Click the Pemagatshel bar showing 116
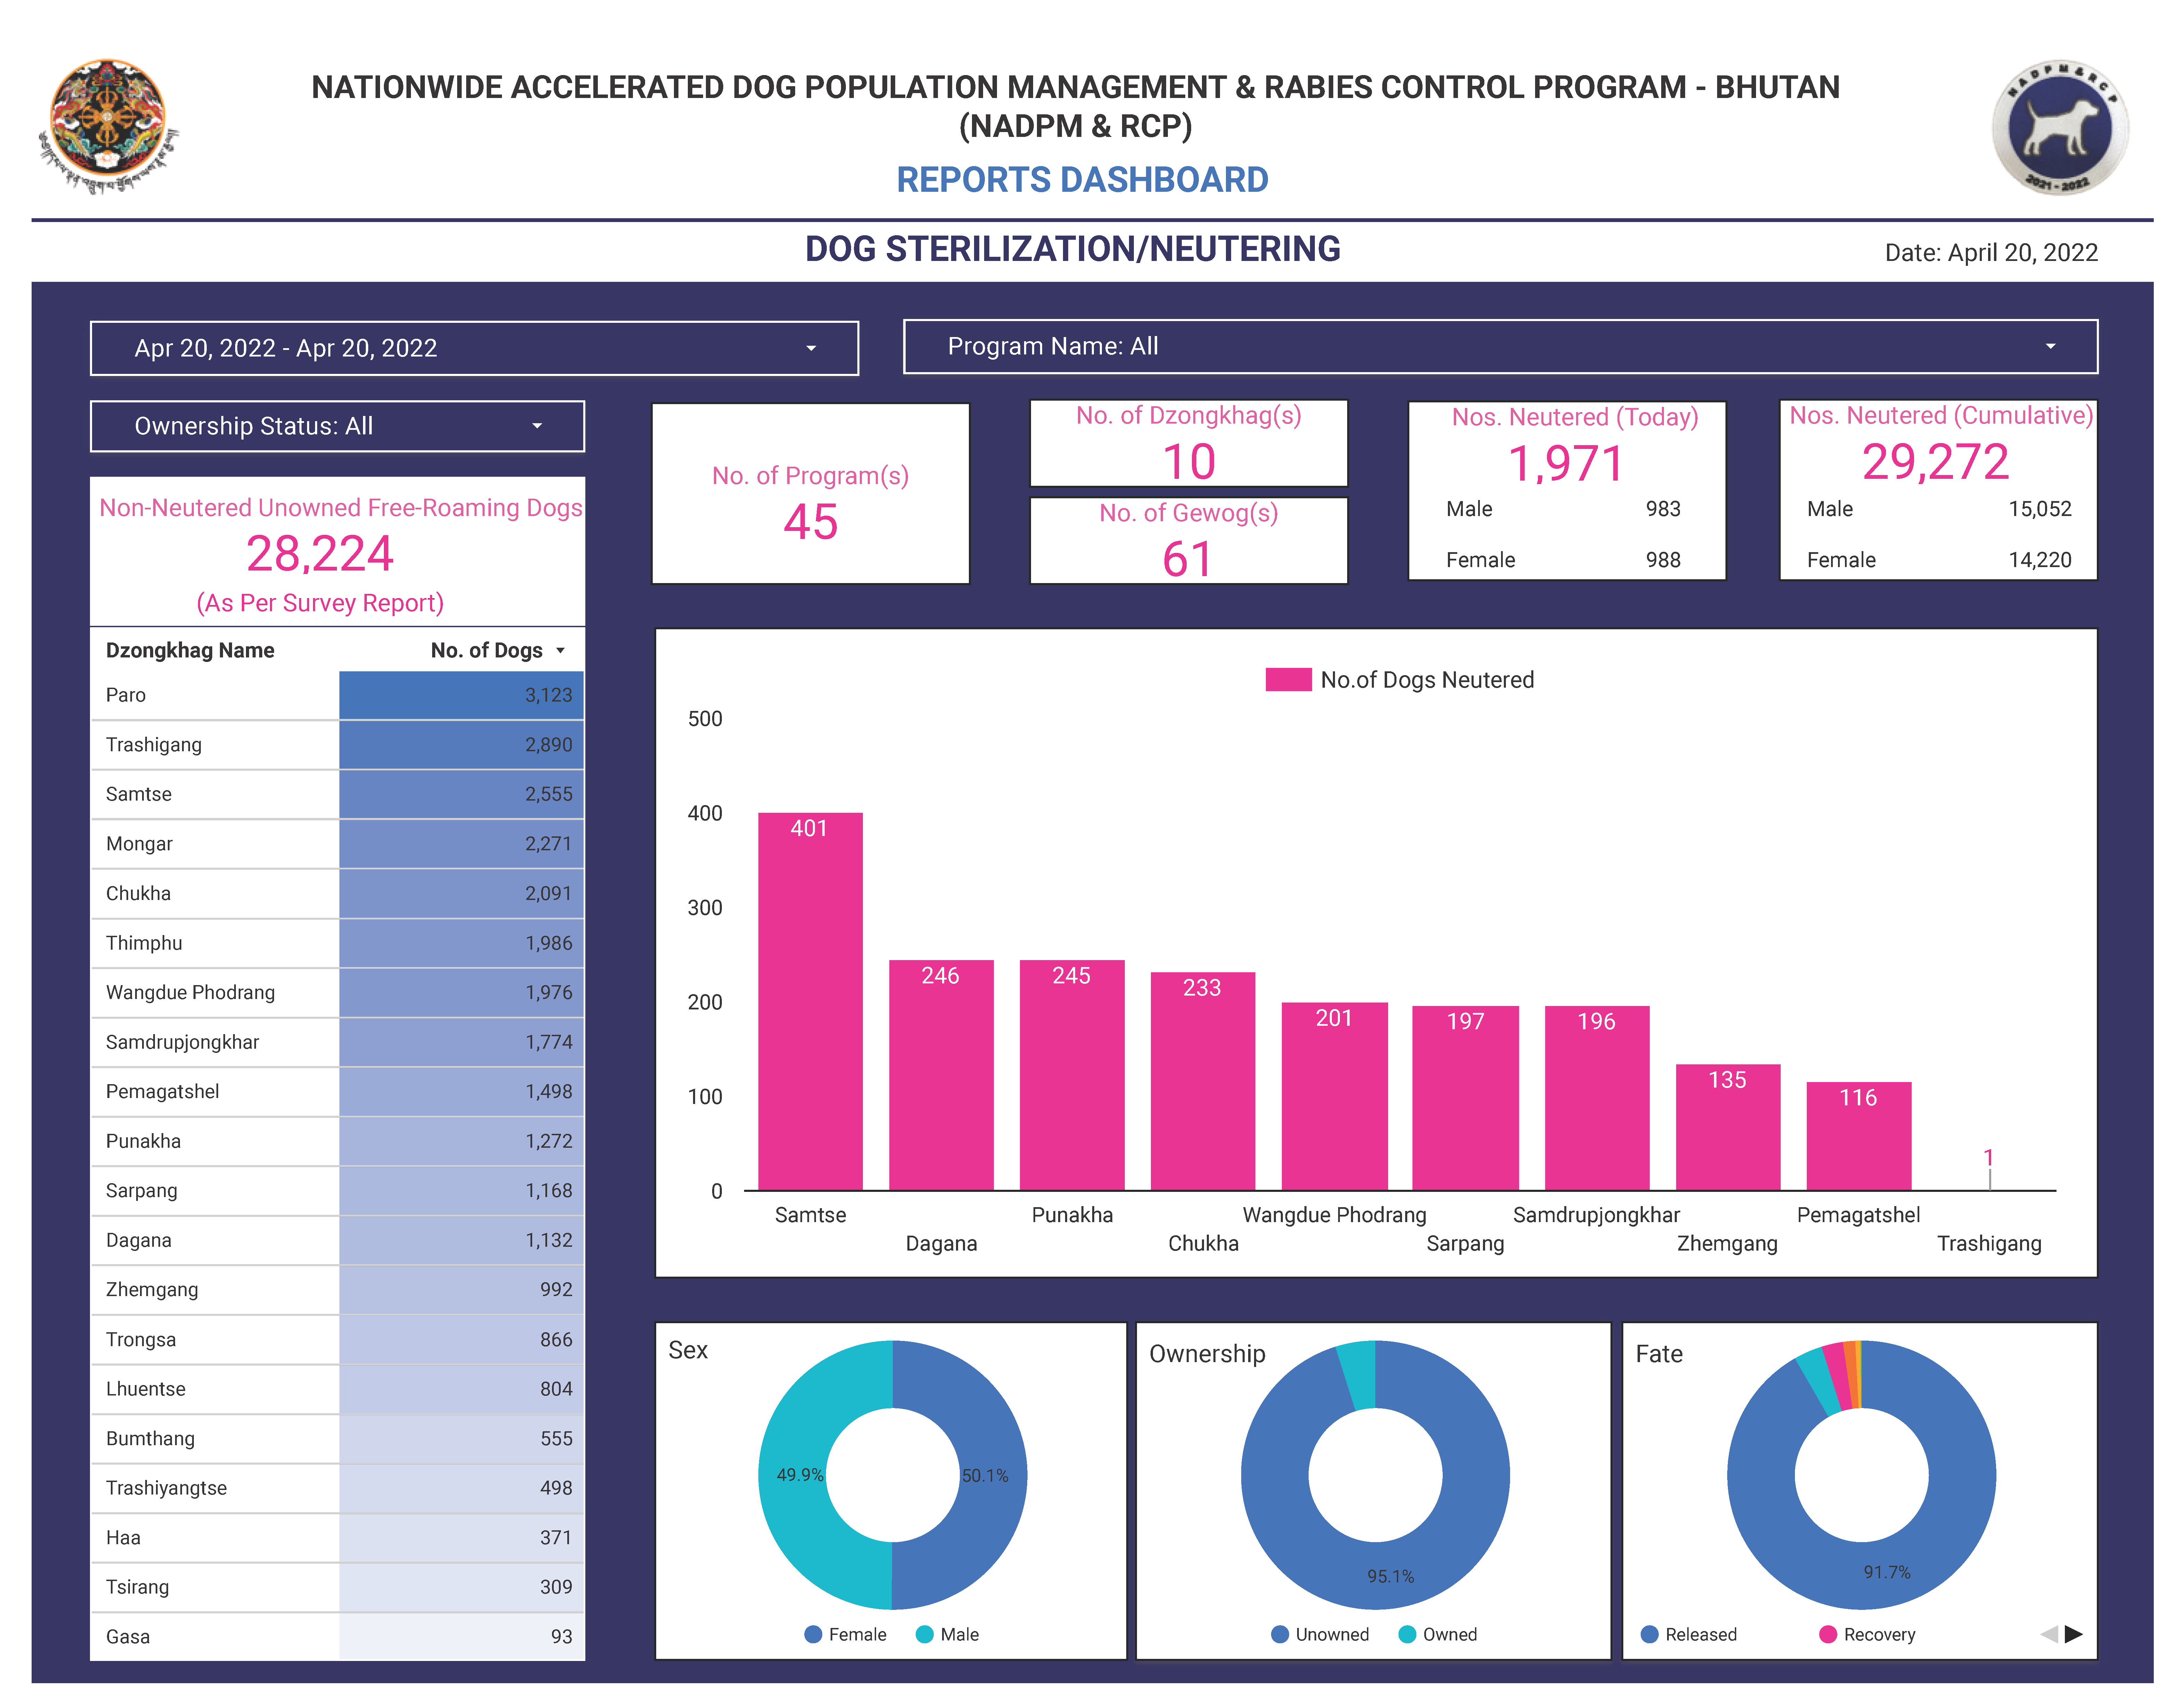 pyautogui.click(x=1859, y=1136)
